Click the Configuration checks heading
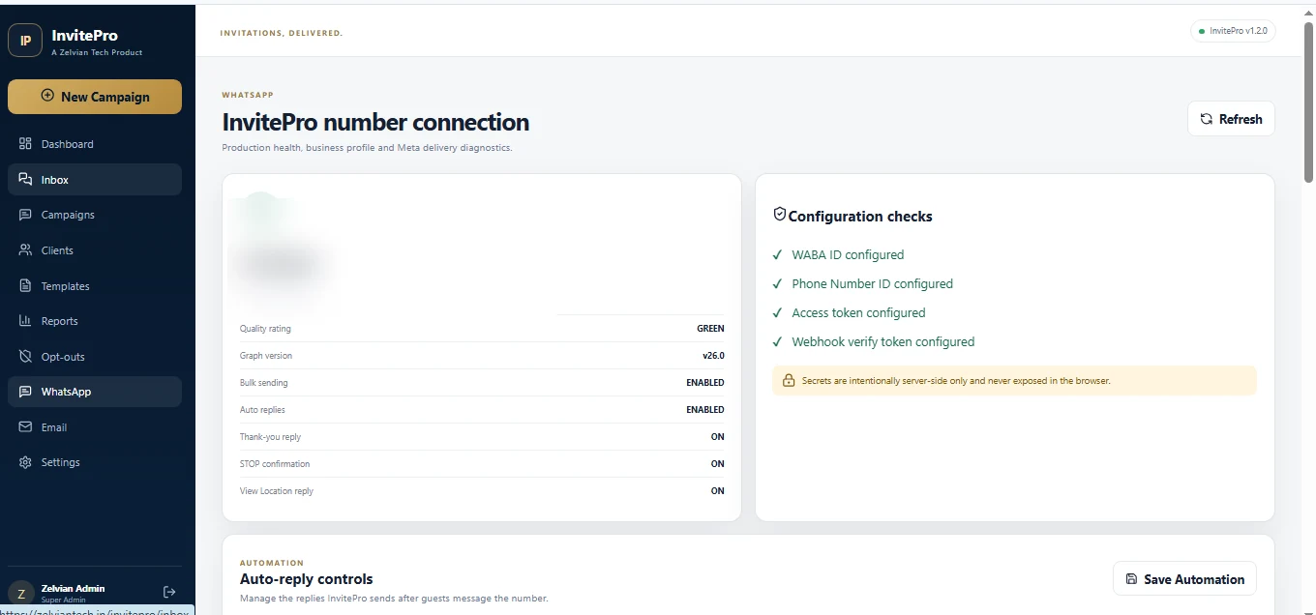The height and width of the screenshot is (615, 1316). [860, 217]
